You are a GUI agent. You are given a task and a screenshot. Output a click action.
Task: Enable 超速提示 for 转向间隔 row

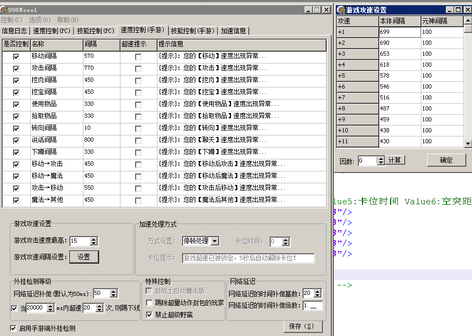tap(138, 129)
